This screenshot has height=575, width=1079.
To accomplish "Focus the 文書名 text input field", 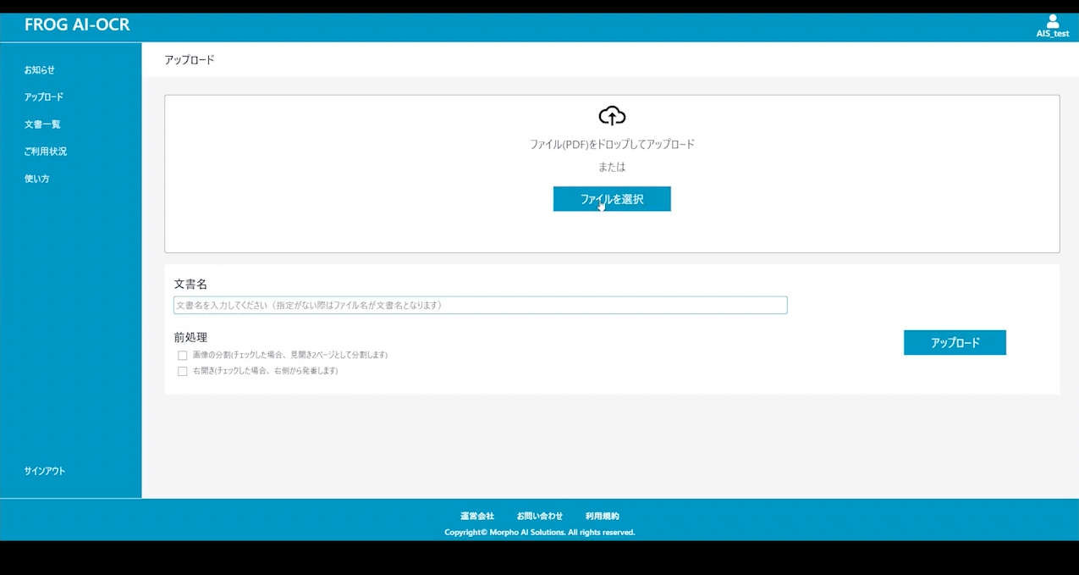I will click(x=480, y=305).
